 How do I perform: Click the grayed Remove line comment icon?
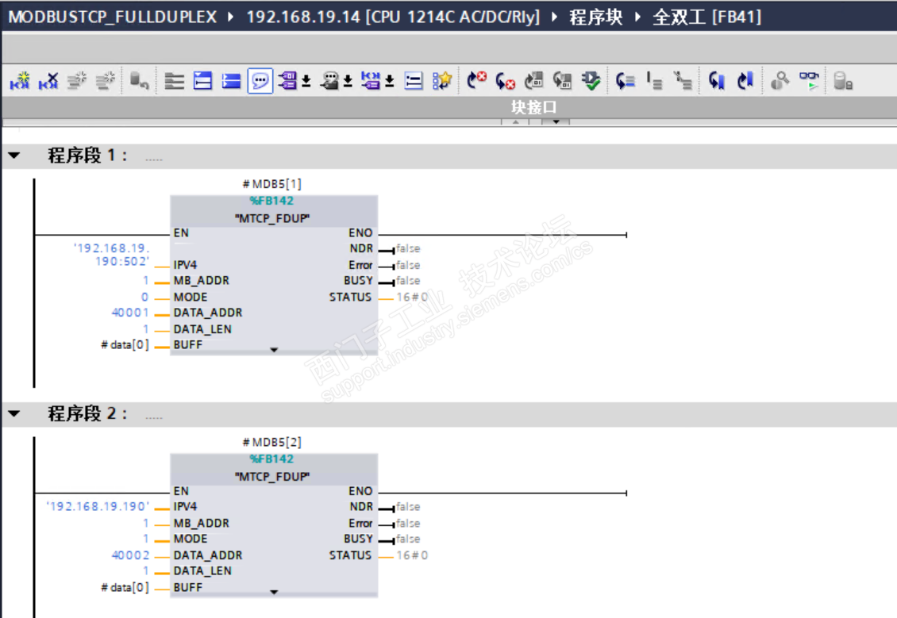click(683, 81)
